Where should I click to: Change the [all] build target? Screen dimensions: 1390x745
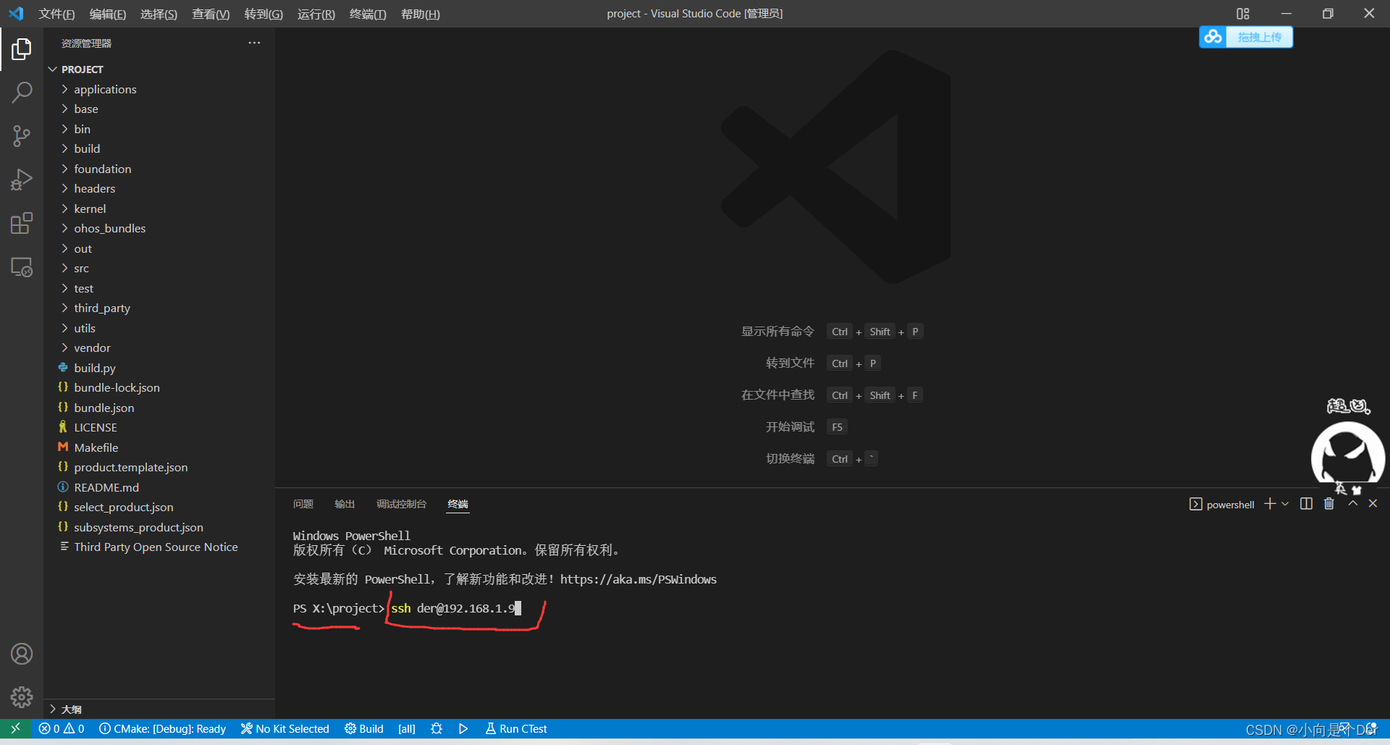click(407, 728)
